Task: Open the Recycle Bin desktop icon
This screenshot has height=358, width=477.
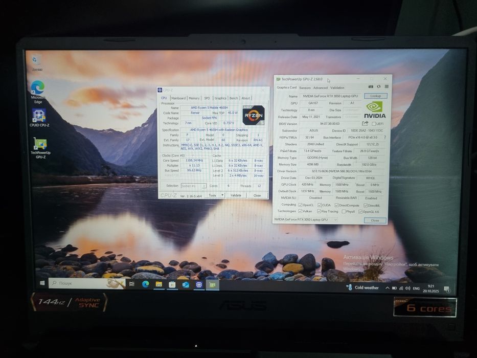Action: point(37,63)
